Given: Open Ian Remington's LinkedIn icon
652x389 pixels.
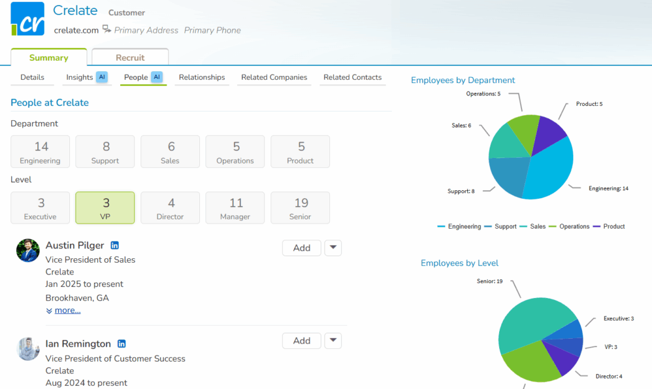Looking at the screenshot, I should (x=121, y=344).
